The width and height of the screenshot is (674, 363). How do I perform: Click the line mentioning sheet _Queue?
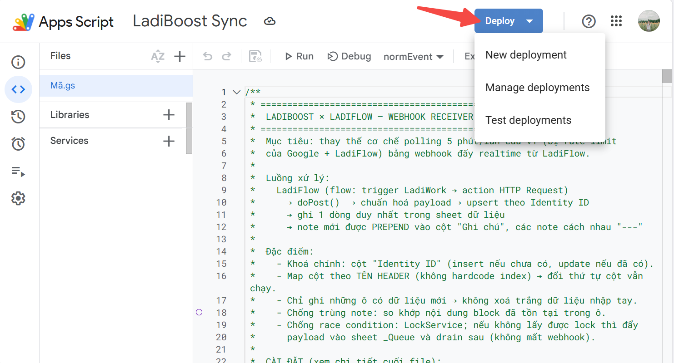point(423,337)
